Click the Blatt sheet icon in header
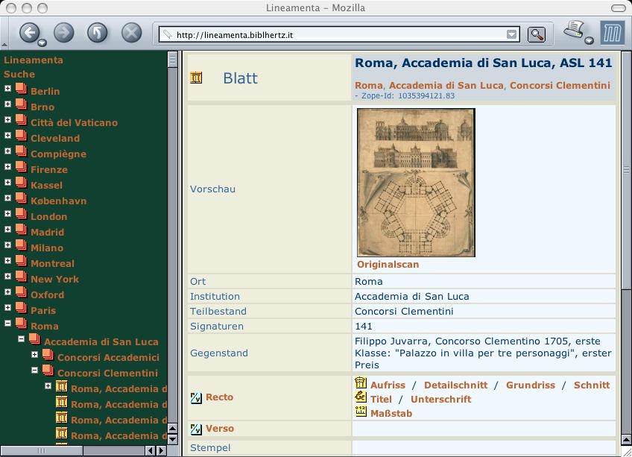The height and width of the screenshot is (457, 632). 197,78
